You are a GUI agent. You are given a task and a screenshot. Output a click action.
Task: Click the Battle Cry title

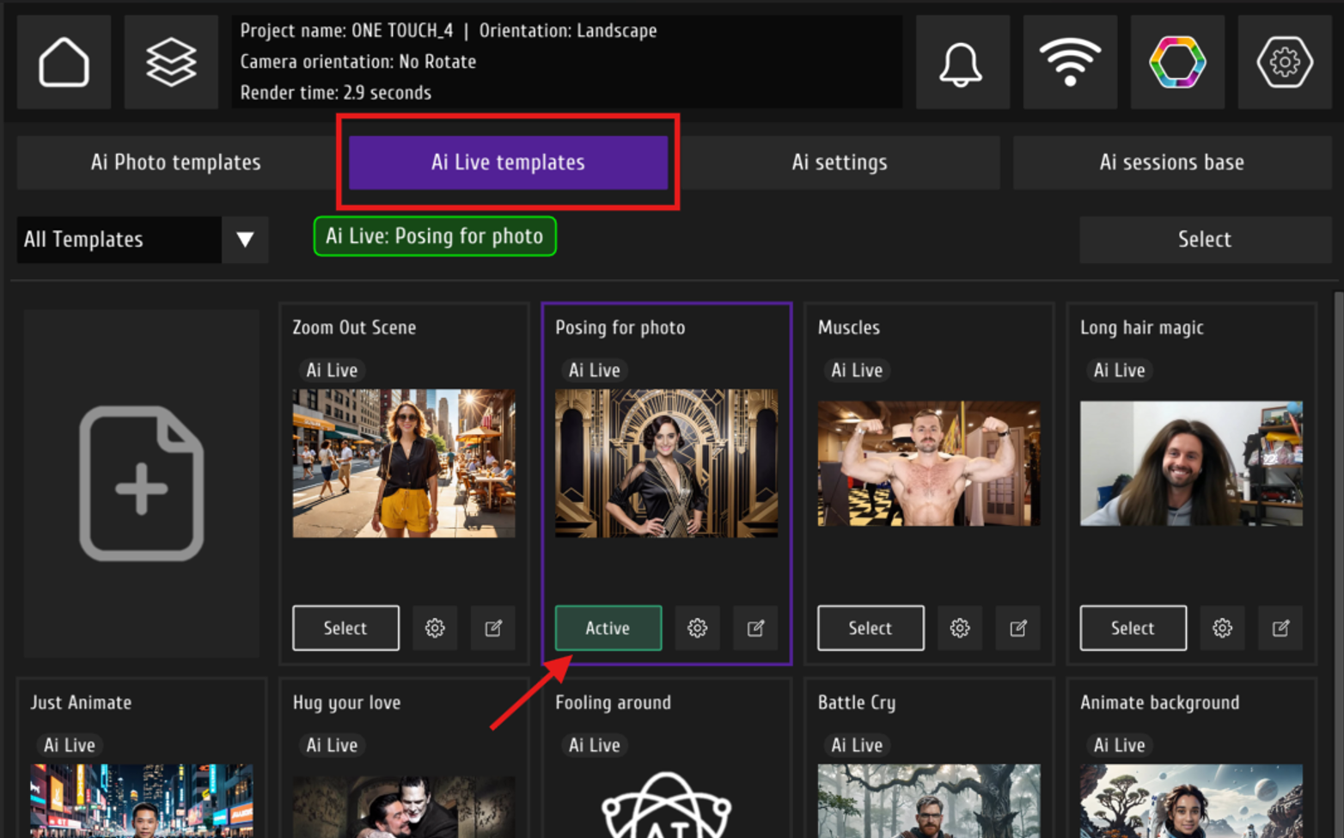857,702
